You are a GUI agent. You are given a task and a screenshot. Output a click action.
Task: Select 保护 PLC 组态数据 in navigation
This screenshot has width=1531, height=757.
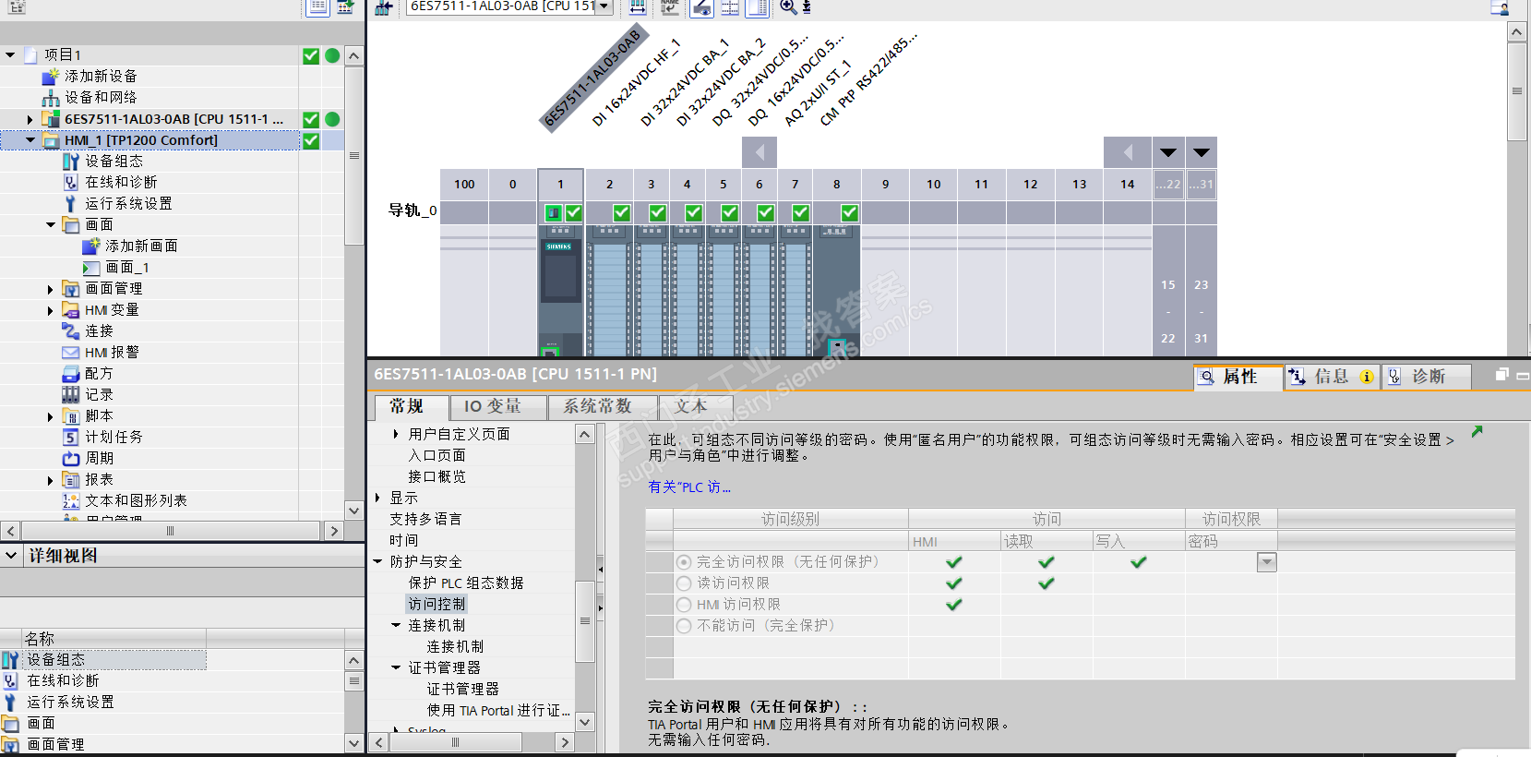[x=466, y=583]
